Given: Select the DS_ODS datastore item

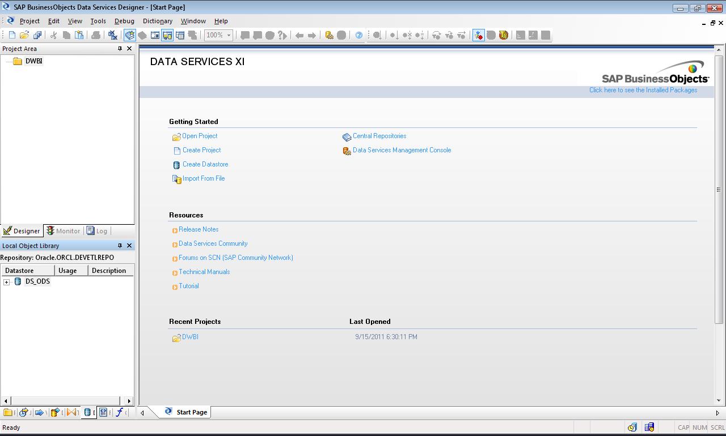Looking at the screenshot, I should tap(37, 281).
